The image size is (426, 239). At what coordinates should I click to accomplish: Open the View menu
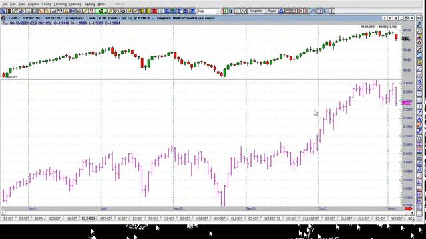pyautogui.click(x=21, y=5)
